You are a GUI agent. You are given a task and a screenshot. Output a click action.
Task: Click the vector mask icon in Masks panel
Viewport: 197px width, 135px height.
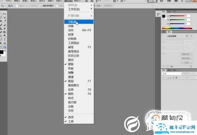(x=191, y=36)
